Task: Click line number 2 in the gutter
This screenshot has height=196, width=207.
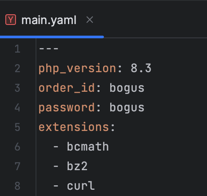Action: click(x=17, y=69)
